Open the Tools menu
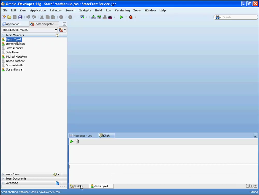The height and width of the screenshot is (195, 259). tap(137, 10)
